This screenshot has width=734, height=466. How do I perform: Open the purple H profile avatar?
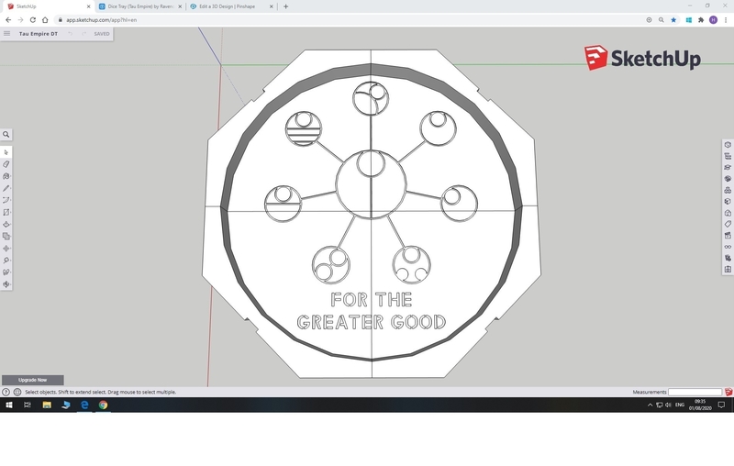714,19
